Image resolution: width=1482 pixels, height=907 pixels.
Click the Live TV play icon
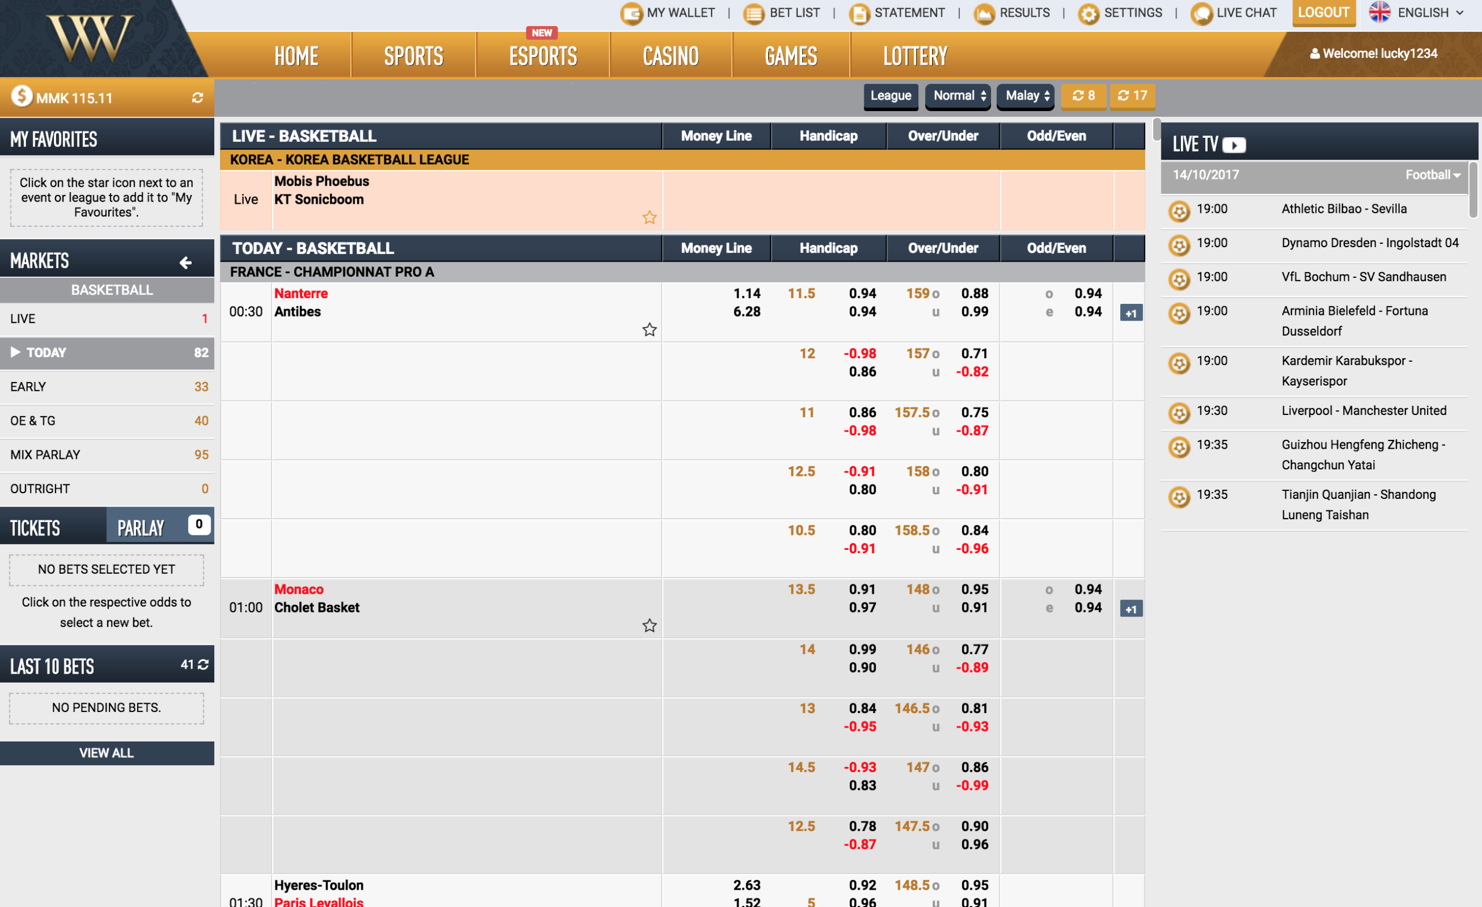coord(1234,145)
